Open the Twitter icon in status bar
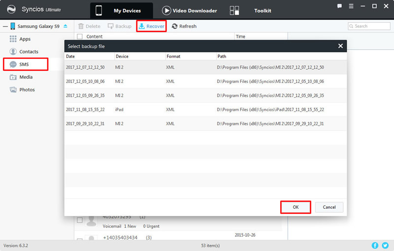The width and height of the screenshot is (394, 251). click(385, 246)
